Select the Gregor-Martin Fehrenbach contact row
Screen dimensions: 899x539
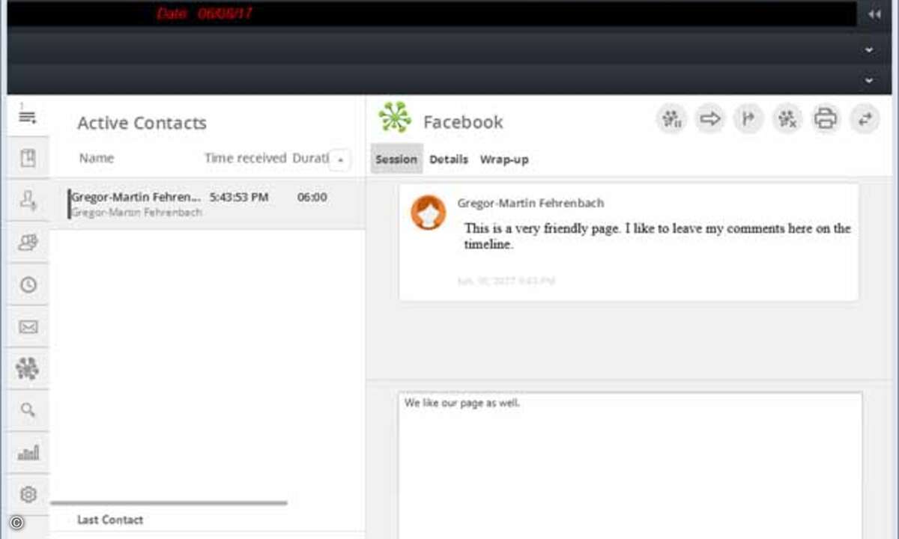208,204
